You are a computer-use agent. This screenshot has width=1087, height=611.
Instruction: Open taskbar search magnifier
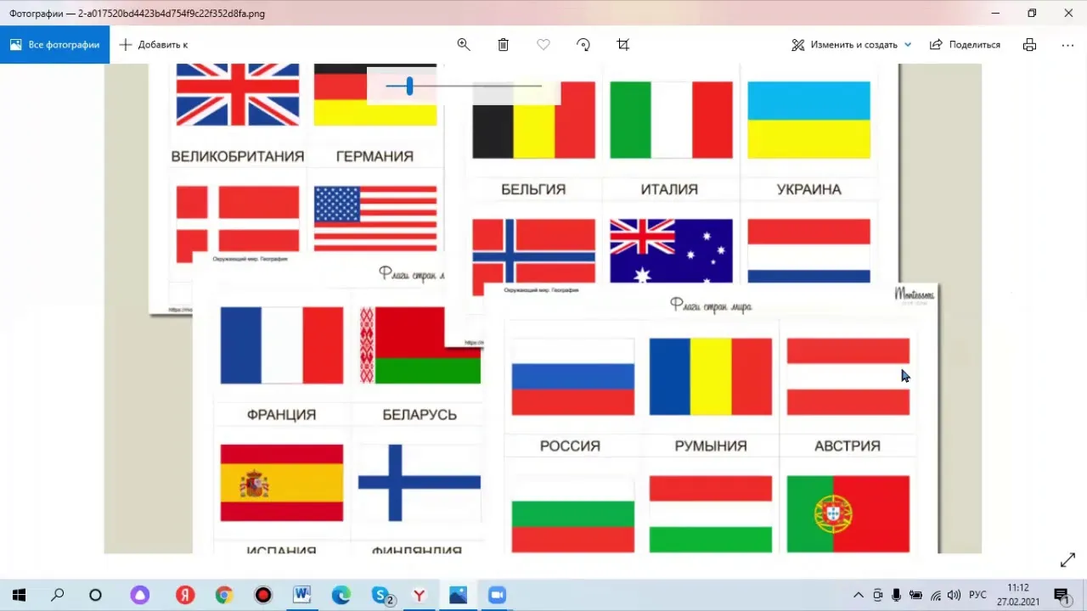pyautogui.click(x=58, y=596)
